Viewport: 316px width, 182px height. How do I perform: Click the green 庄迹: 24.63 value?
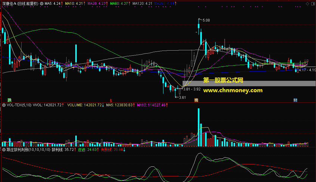pos(87,150)
